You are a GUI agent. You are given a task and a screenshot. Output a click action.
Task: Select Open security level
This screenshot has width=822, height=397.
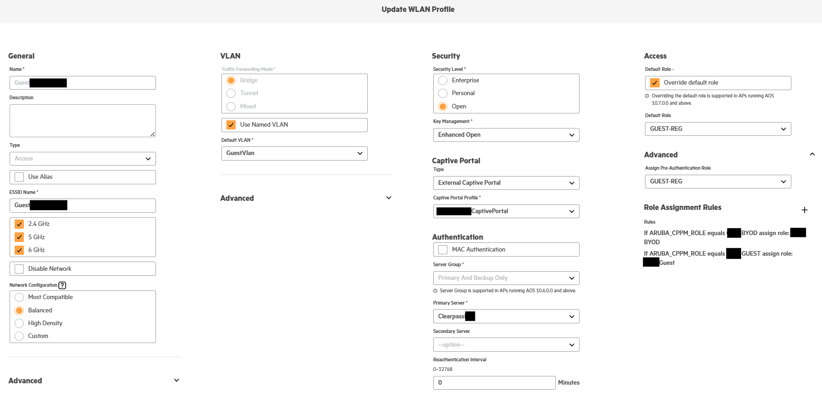[x=443, y=107]
